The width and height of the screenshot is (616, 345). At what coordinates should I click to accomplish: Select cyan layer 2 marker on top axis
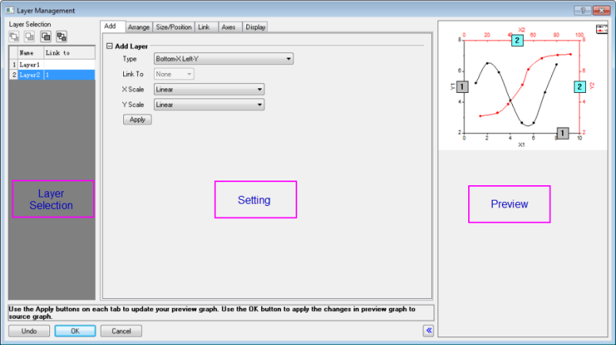(517, 40)
